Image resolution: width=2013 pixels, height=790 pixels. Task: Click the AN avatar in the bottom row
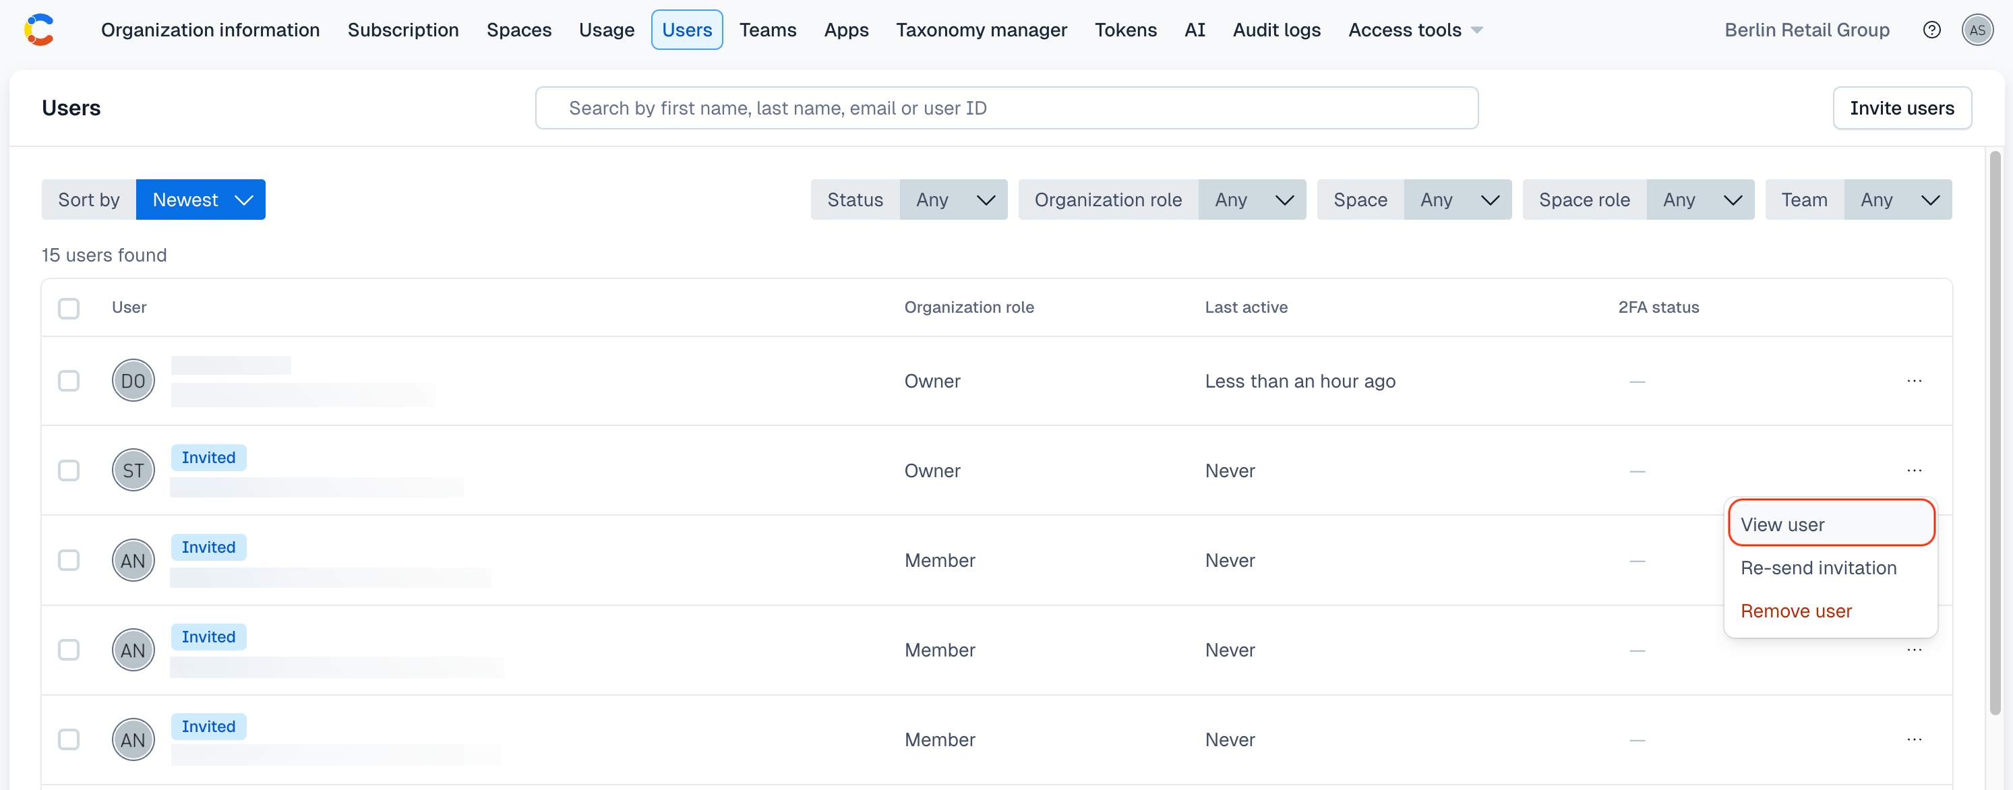pyautogui.click(x=133, y=739)
